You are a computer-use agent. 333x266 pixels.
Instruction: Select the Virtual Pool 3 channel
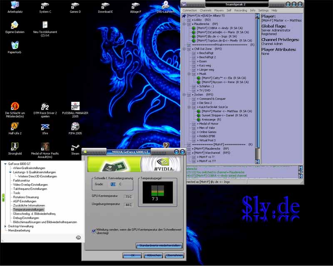[207, 140]
